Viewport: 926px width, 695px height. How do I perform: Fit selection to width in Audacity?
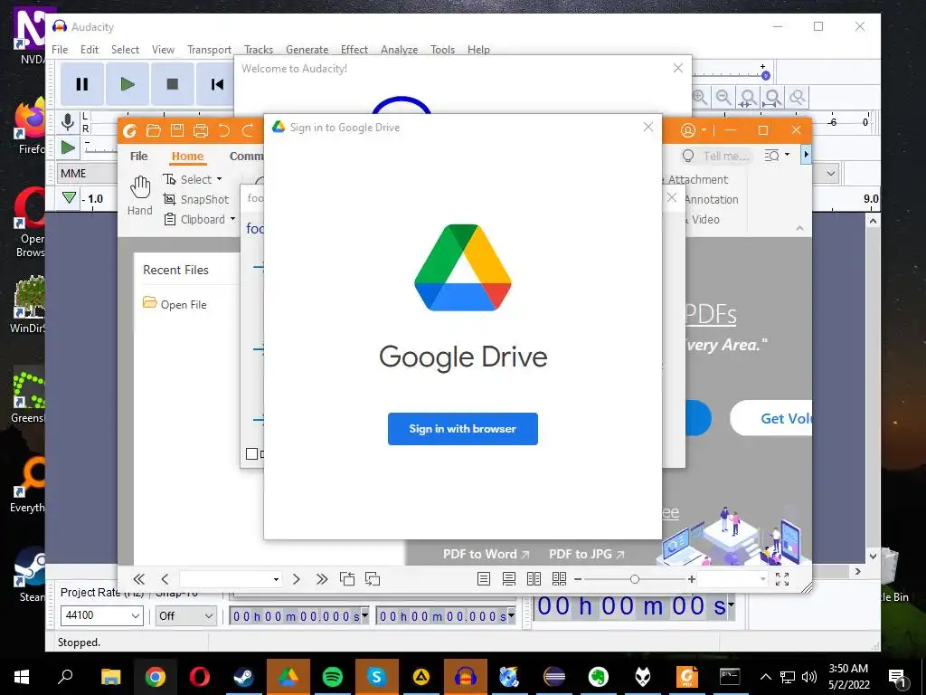pyautogui.click(x=748, y=97)
